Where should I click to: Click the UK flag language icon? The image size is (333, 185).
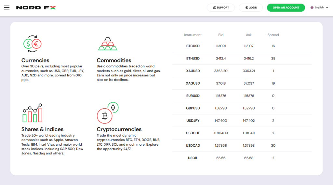coord(312,8)
